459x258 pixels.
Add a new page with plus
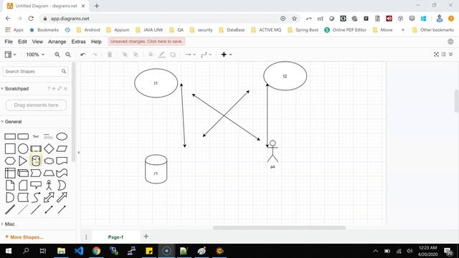point(146,236)
